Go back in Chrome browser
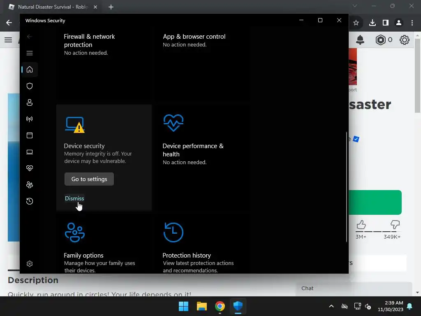Viewport: 421px width, 316px height. click(x=9, y=23)
